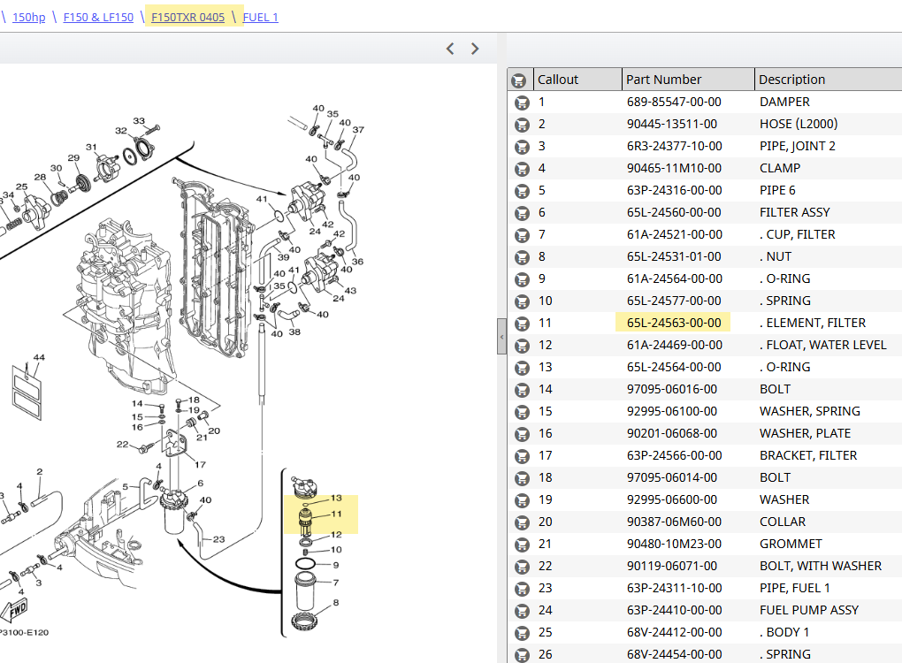Click callout 36 hose label in diagram

(358, 262)
